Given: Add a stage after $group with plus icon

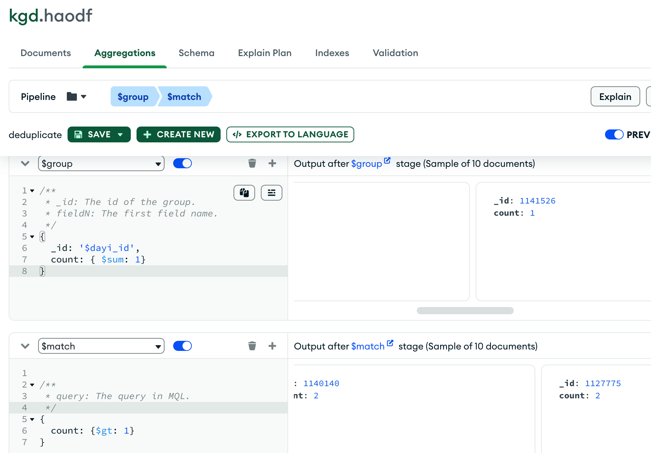Looking at the screenshot, I should click(272, 164).
